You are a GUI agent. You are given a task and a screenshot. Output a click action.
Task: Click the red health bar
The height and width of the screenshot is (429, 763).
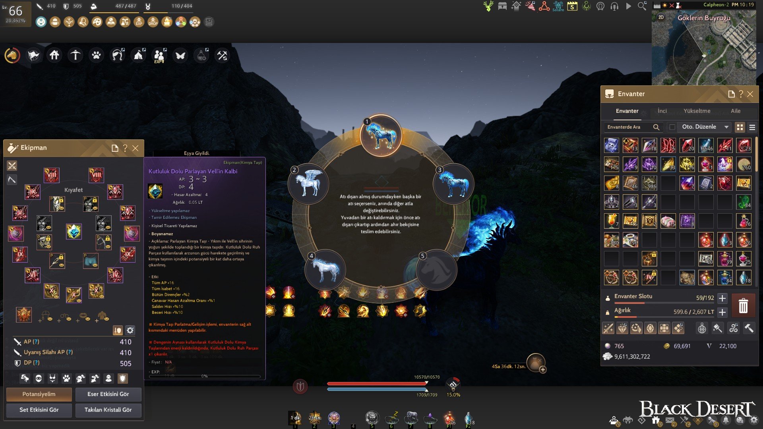[x=377, y=384]
